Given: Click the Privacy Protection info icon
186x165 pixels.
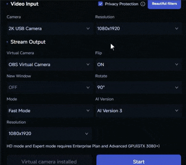Looking at the screenshot, I should 143,4.
